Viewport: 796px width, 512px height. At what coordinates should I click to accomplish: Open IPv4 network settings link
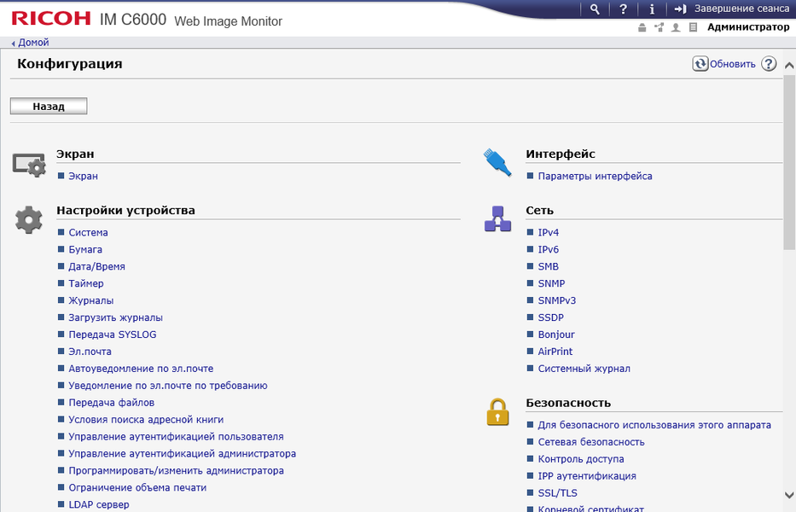click(549, 233)
